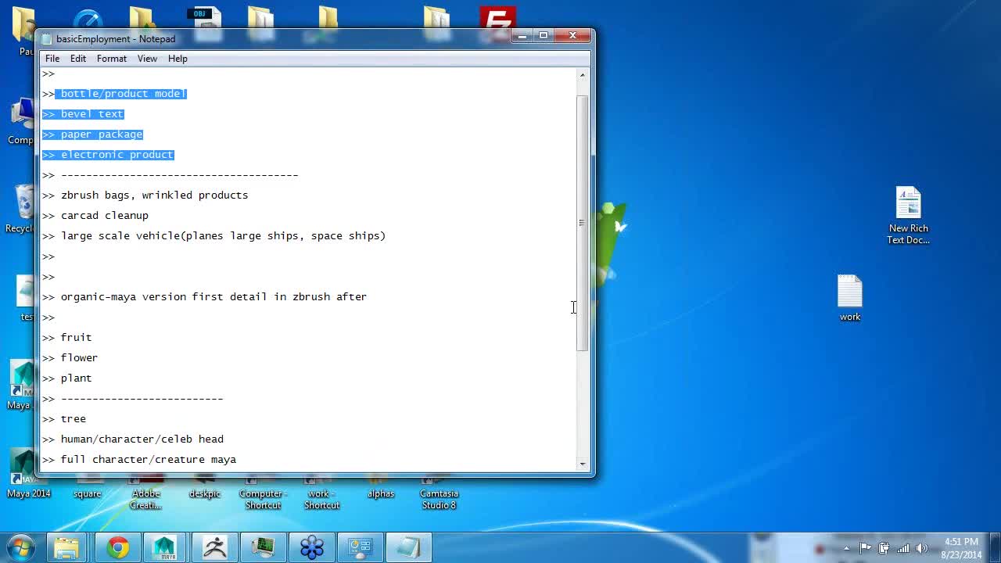
Task: Click the line 'flower'
Action: click(79, 358)
